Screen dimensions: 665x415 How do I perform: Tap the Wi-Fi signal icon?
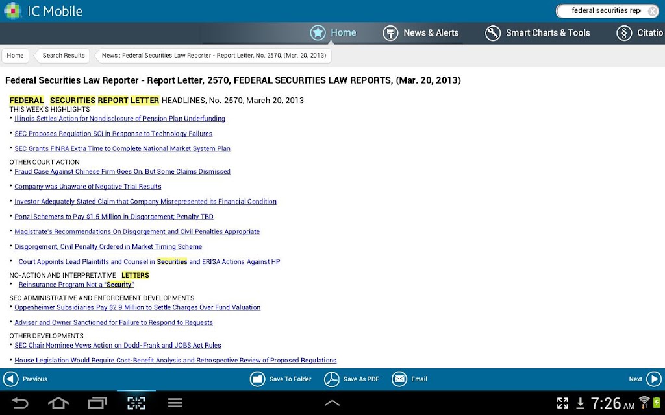[x=644, y=401]
